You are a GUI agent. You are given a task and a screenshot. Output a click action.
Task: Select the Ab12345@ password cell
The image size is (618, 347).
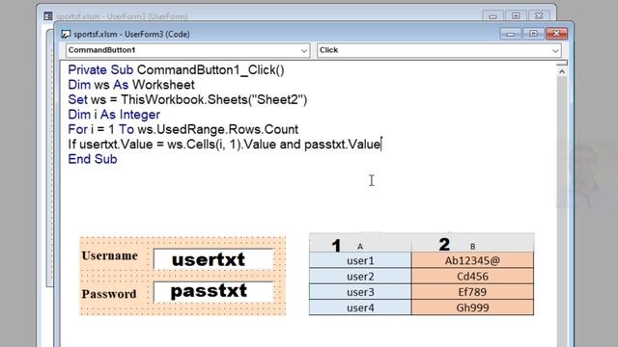[472, 260]
